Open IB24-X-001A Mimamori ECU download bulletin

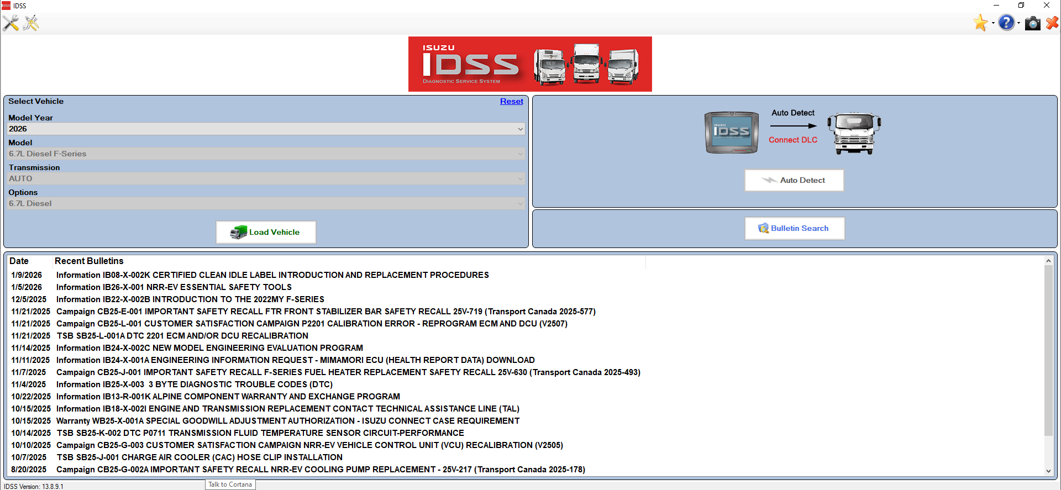click(x=295, y=360)
